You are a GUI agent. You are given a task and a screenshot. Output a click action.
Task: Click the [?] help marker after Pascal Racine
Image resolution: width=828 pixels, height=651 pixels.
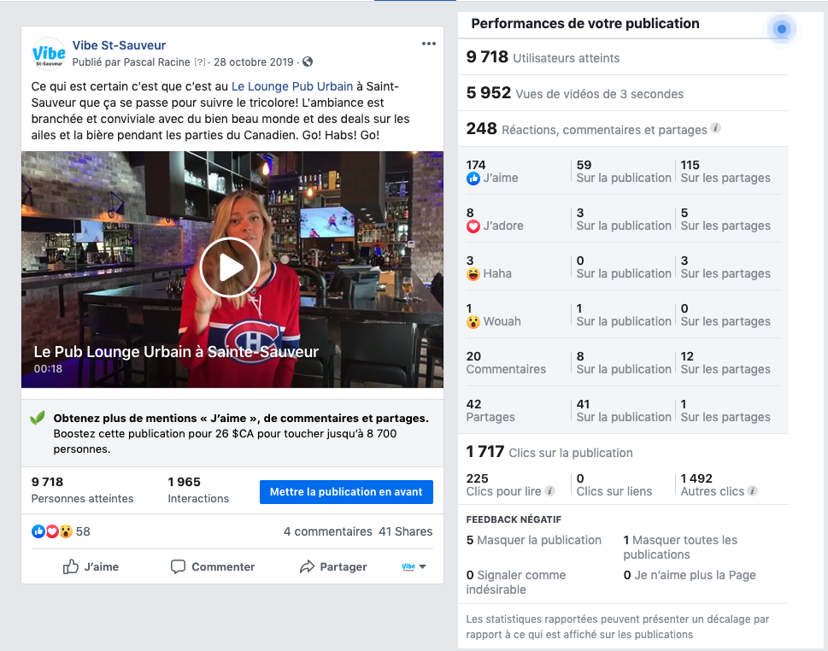click(200, 62)
